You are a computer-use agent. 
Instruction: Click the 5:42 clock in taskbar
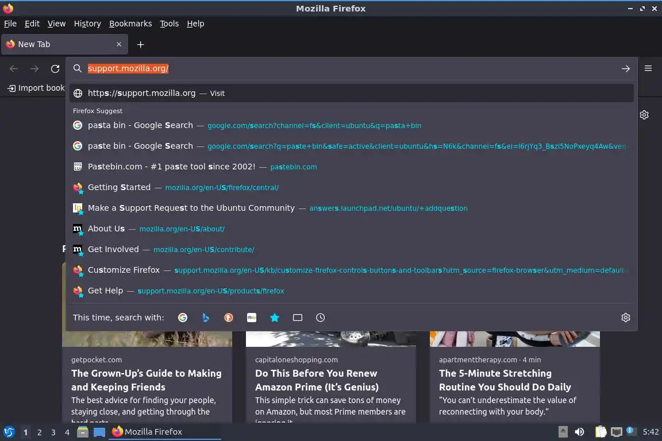(x=651, y=432)
